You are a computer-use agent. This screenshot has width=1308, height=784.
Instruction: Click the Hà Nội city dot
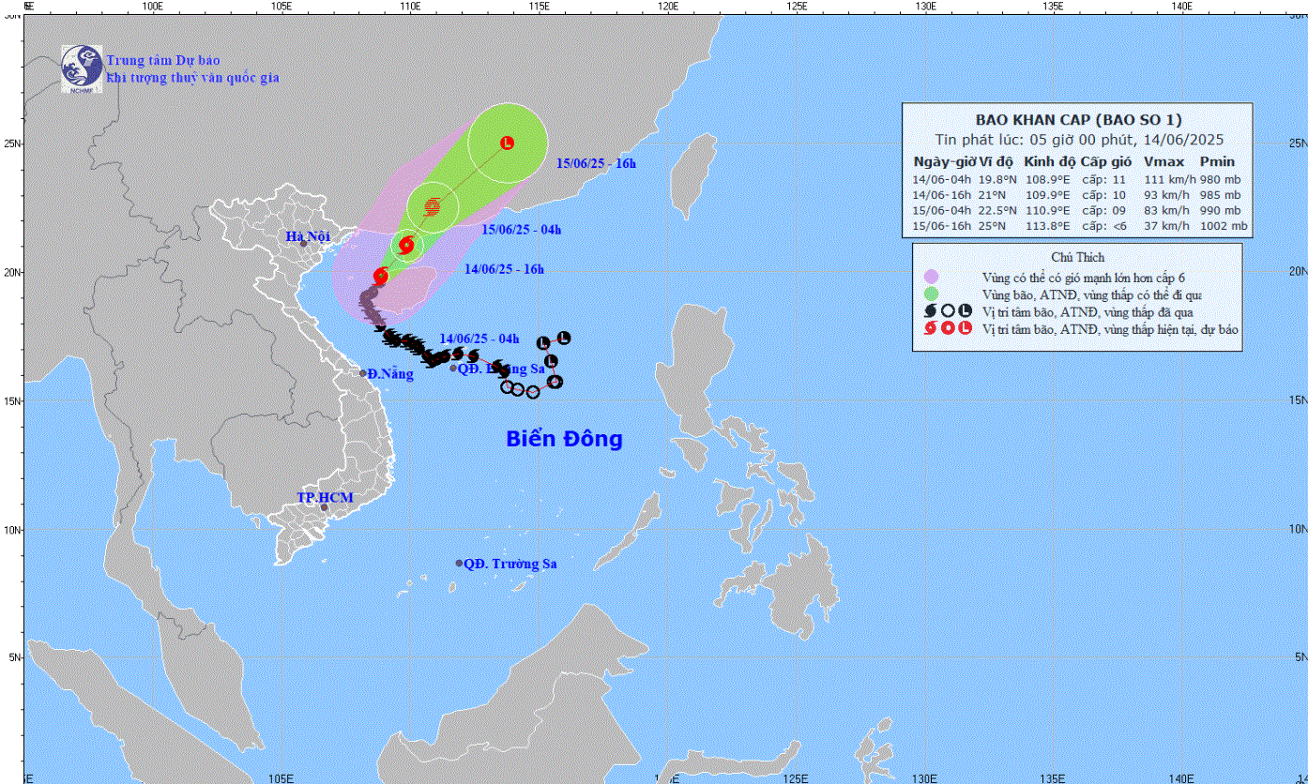pos(303,244)
